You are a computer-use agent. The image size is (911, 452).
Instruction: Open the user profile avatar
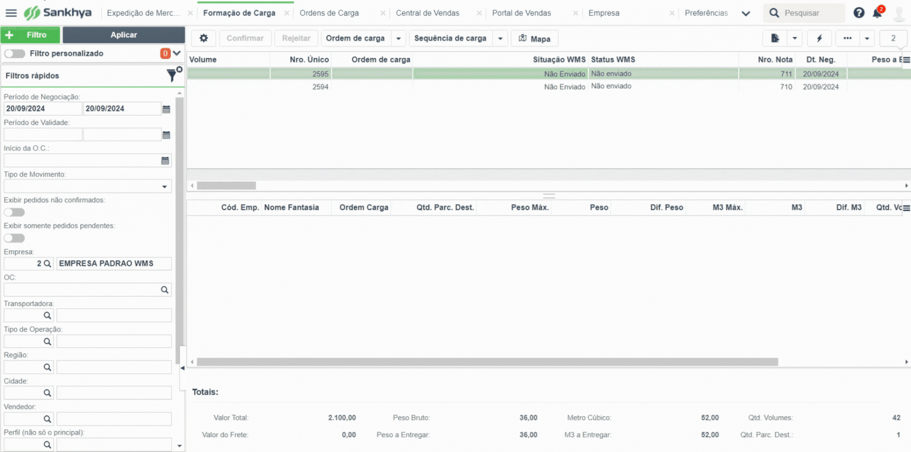tap(899, 13)
